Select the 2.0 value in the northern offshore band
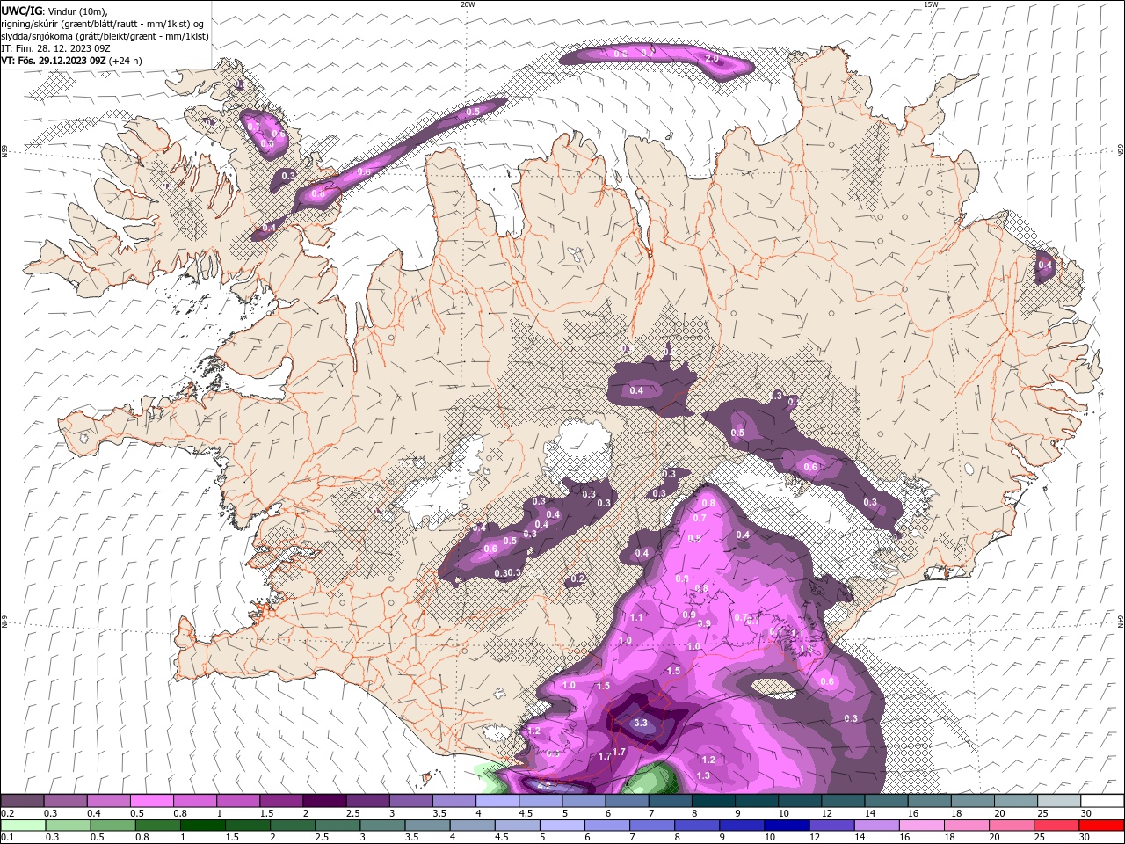Screen dimensions: 1125x844 [x=712, y=58]
